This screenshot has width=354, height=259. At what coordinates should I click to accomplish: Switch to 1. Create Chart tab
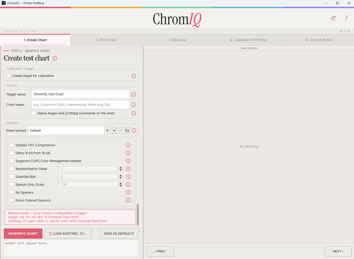point(35,40)
